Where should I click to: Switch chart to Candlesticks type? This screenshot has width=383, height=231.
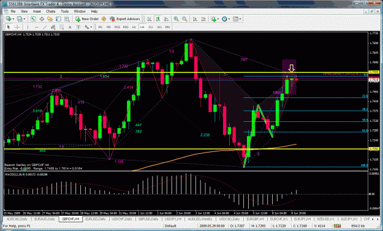point(158,19)
